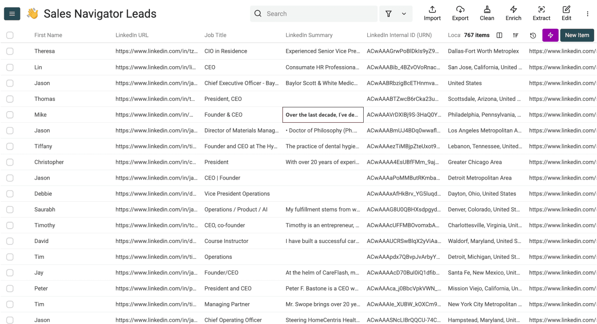
Task: Click the Edit icon
Action: [x=566, y=13]
